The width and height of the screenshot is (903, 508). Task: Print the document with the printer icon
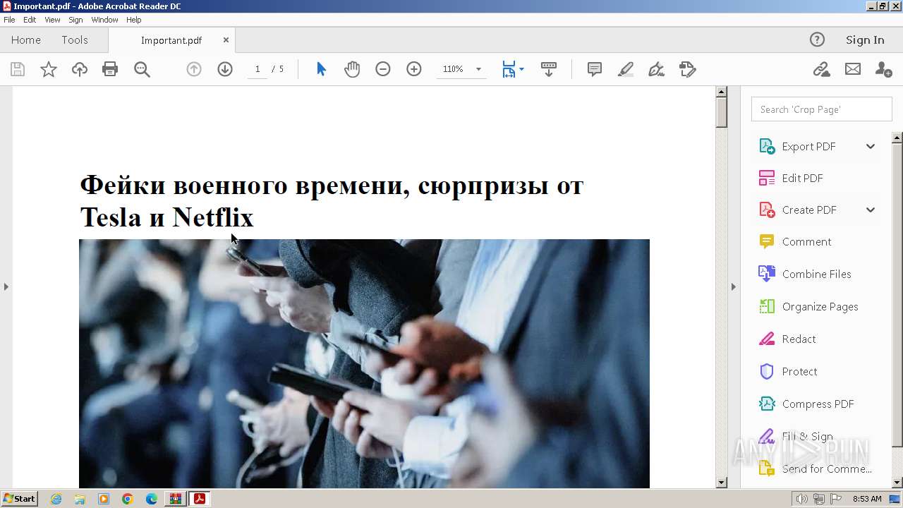pyautogui.click(x=110, y=69)
